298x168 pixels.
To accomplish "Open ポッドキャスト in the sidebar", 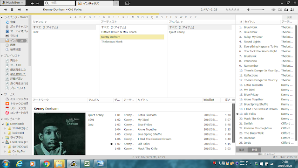I will [x=17, y=27].
